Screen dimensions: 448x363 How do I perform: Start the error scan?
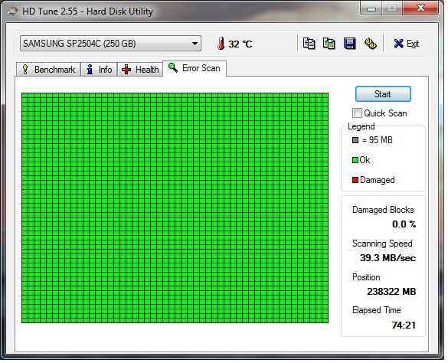(383, 93)
